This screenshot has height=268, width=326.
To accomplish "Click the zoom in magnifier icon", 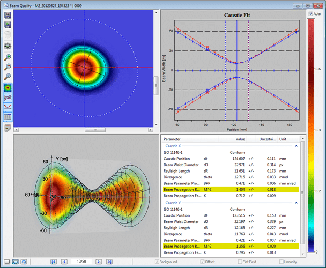I will click(x=8, y=57).
